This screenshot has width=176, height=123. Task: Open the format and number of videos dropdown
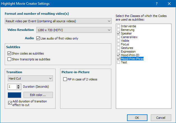coord(58,21)
